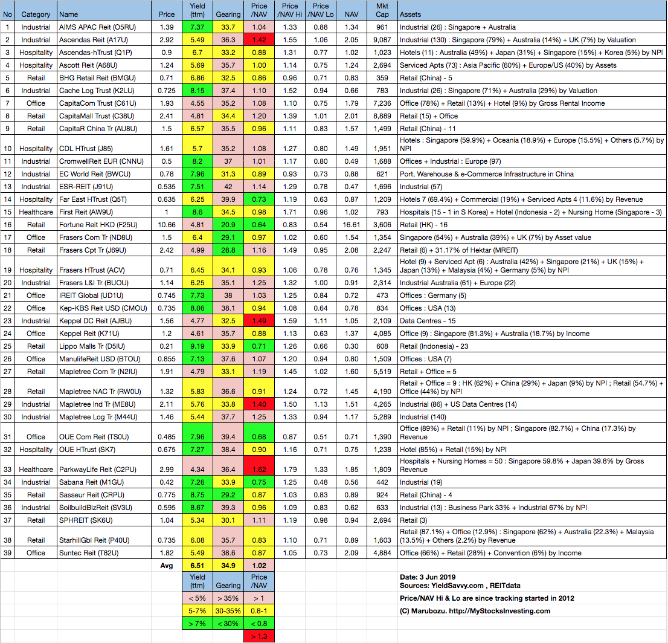Viewport: 668px width, 643px height.
Task: Click 'First Reit (AW9U)' name cell
Action: coord(104,212)
